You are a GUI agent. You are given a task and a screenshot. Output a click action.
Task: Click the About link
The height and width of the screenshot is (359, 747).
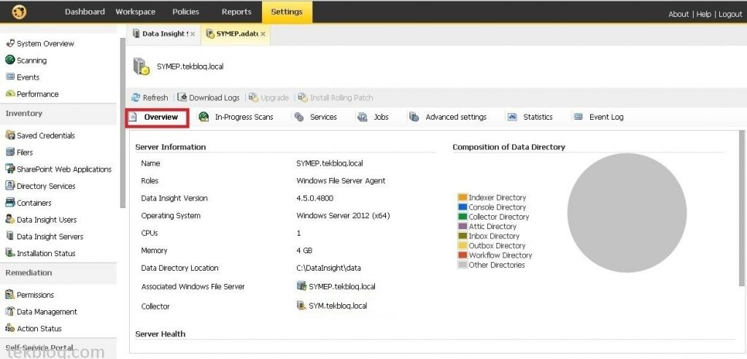pyautogui.click(x=678, y=15)
